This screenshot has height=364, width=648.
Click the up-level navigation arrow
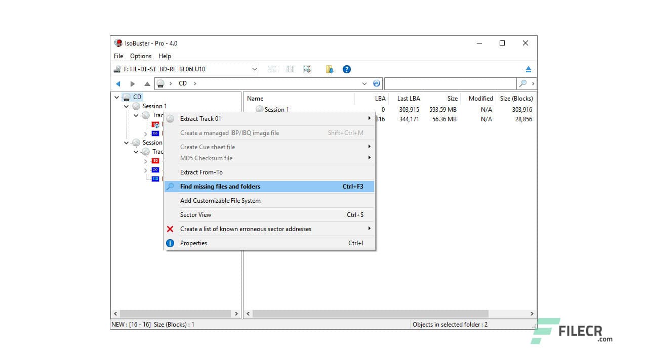pos(147,83)
